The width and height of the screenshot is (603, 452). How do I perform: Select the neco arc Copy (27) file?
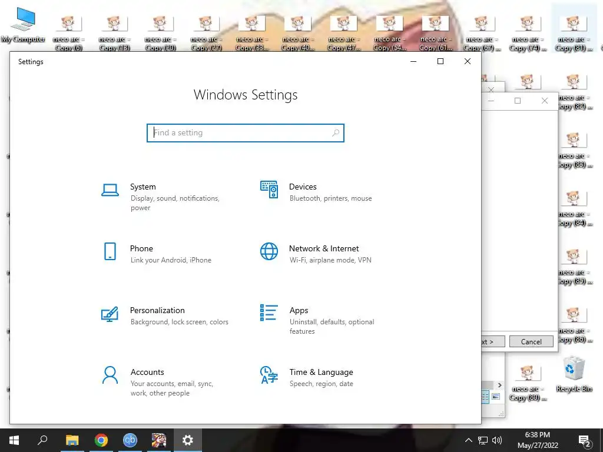(x=206, y=34)
